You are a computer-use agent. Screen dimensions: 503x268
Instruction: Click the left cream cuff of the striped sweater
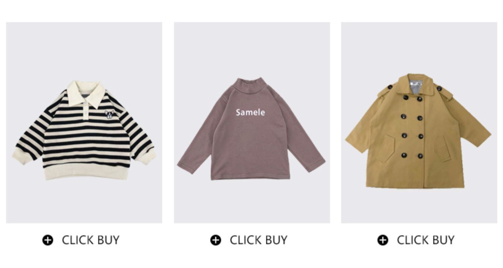point(22,155)
